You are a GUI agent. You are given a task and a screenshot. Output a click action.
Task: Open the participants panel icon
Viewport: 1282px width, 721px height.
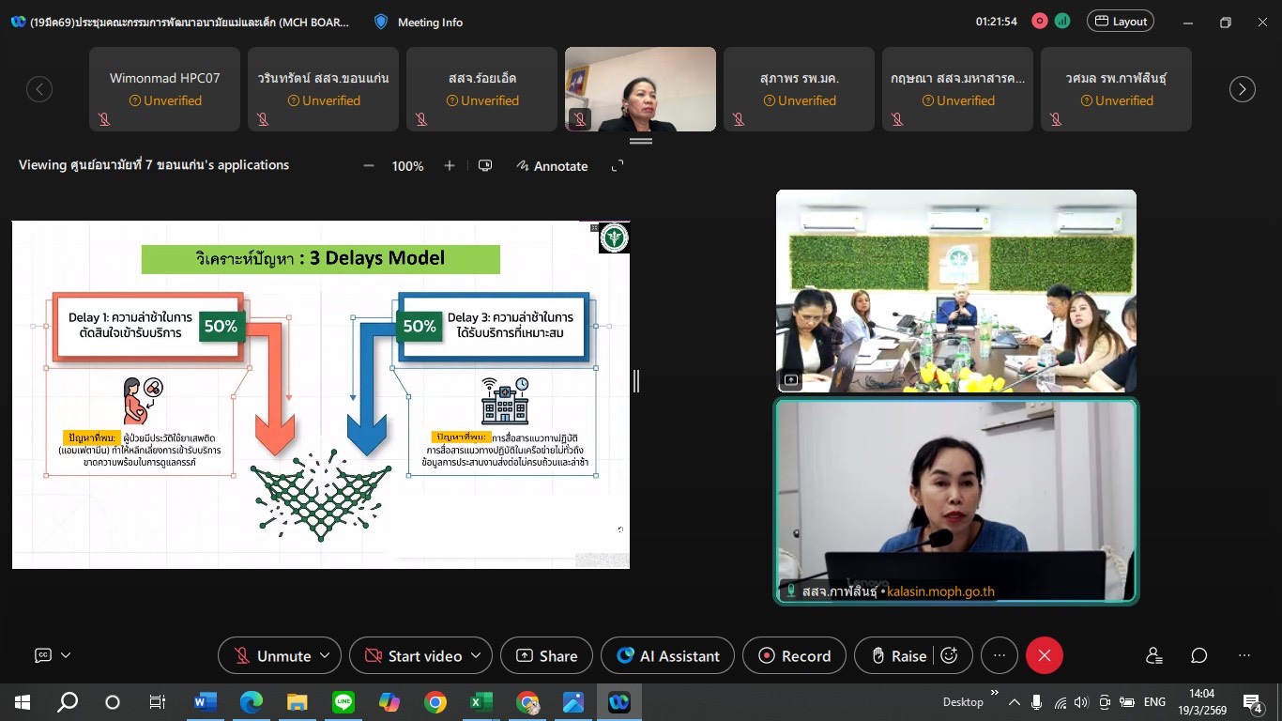pyautogui.click(x=1153, y=656)
